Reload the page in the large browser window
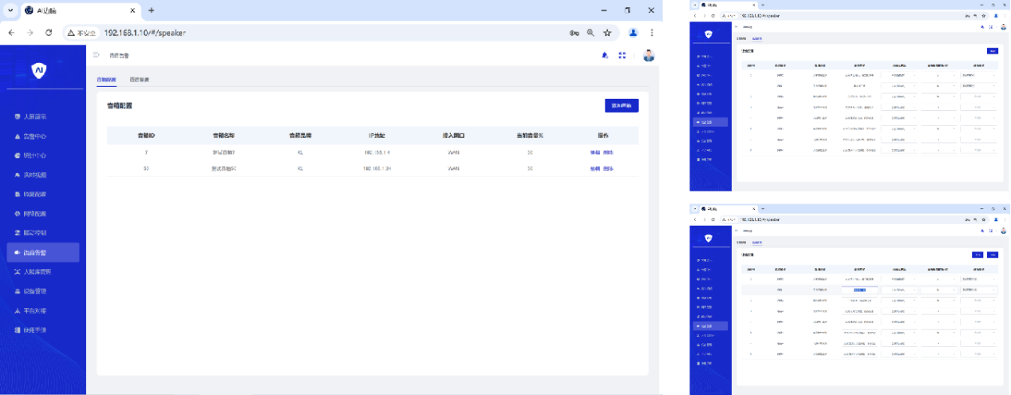The image size is (1011, 395). (x=49, y=33)
